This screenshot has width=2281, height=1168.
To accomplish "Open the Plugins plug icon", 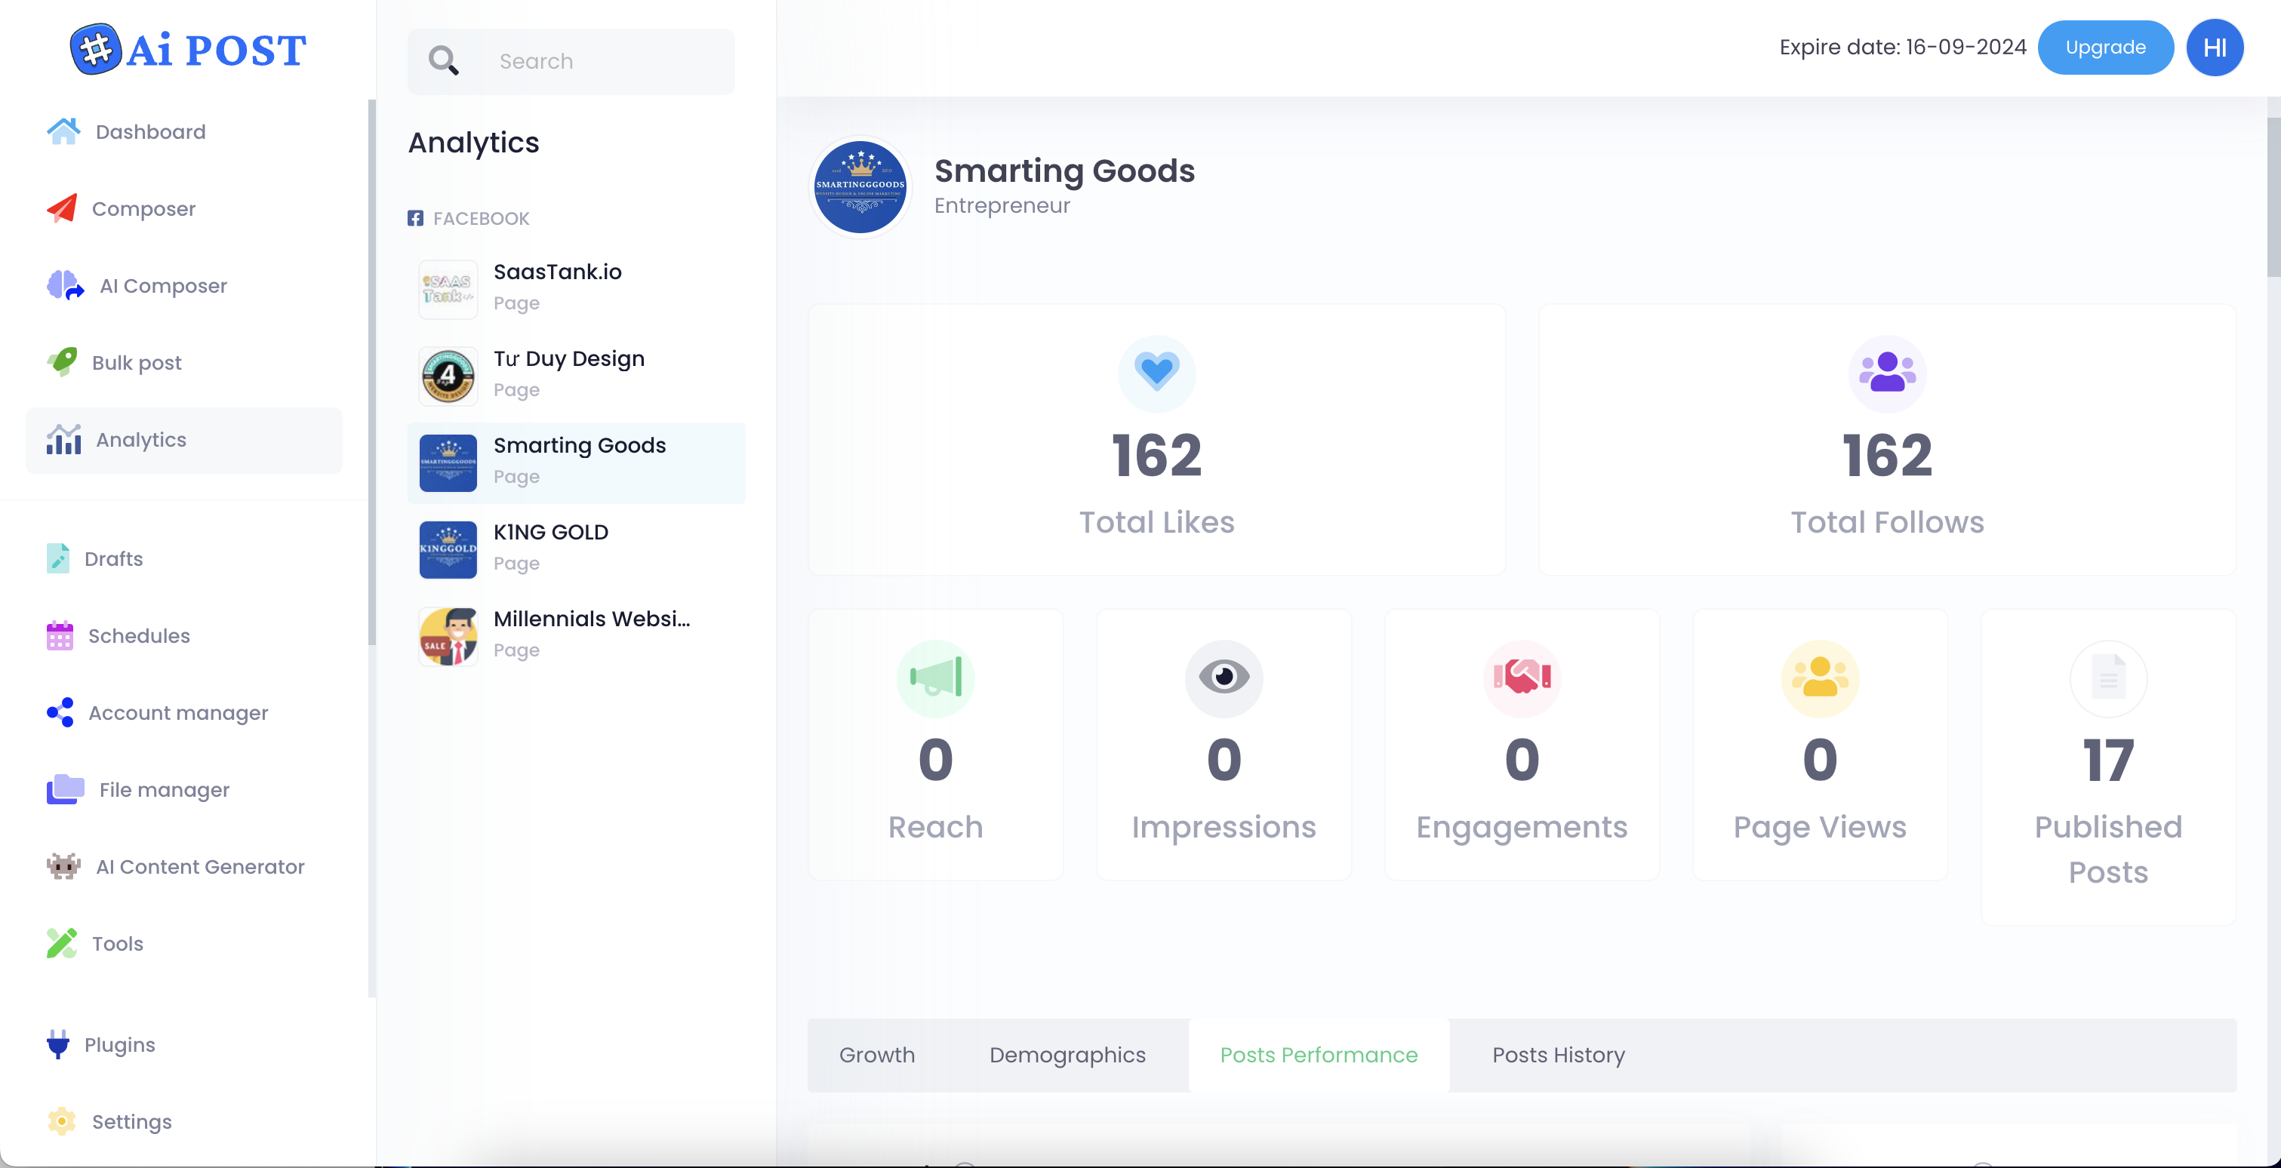I will (58, 1044).
